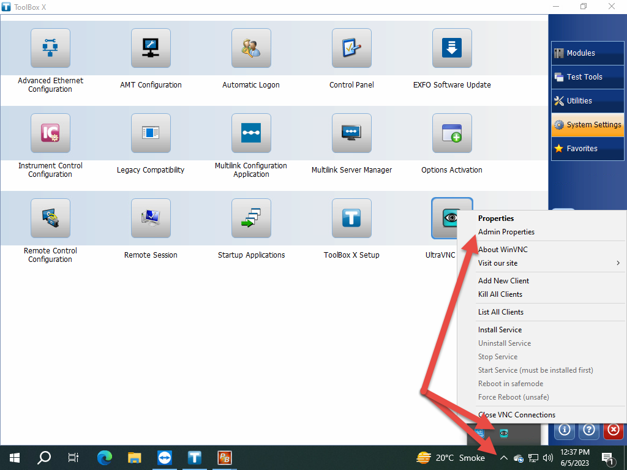Open Multilink Configuration Application

[x=251, y=133]
